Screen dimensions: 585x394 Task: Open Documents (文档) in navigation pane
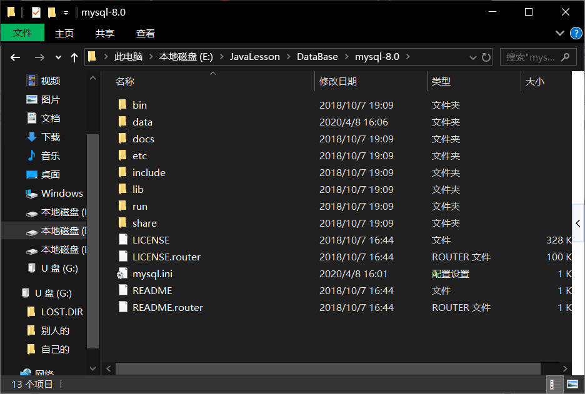pos(43,118)
